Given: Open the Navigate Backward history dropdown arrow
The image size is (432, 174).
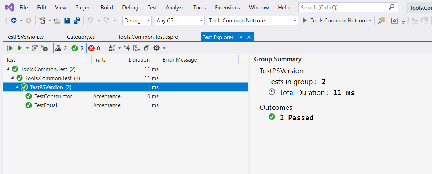Looking at the screenshot, I should [x=21, y=21].
